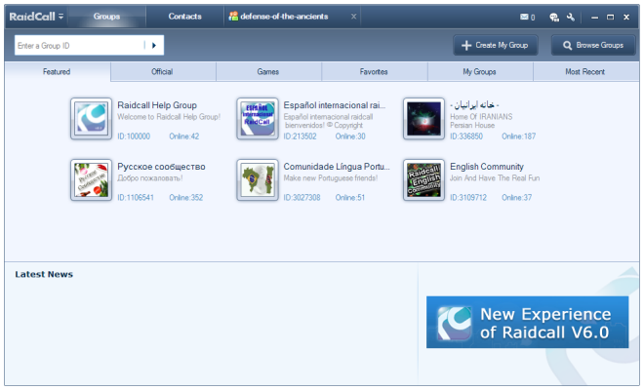The image size is (644, 390).
Task: Click the Home Of IRANIANS description text
Action: coord(481,117)
